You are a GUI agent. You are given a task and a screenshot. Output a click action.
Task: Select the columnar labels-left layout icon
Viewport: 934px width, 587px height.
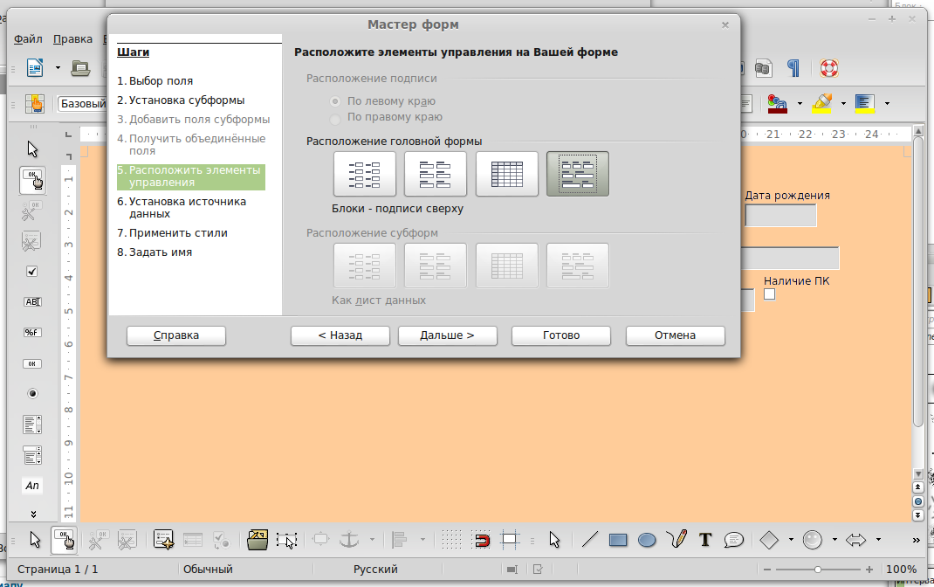[x=365, y=174]
